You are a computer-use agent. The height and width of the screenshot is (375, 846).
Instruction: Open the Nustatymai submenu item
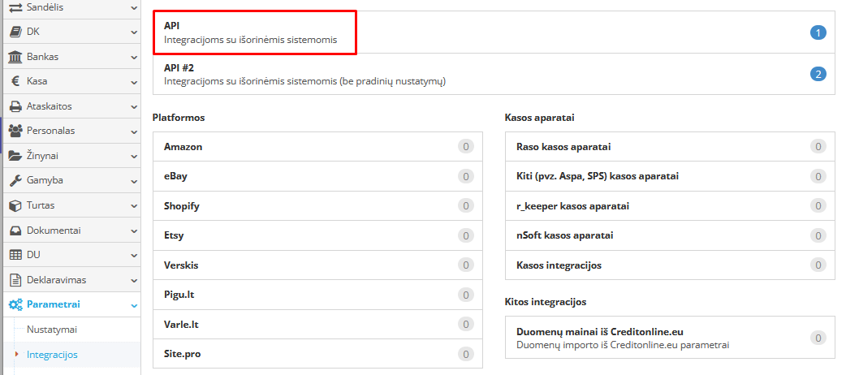[52, 330]
